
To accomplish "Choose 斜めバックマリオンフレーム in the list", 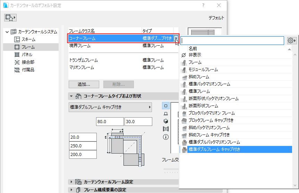I will click(x=236, y=128).
